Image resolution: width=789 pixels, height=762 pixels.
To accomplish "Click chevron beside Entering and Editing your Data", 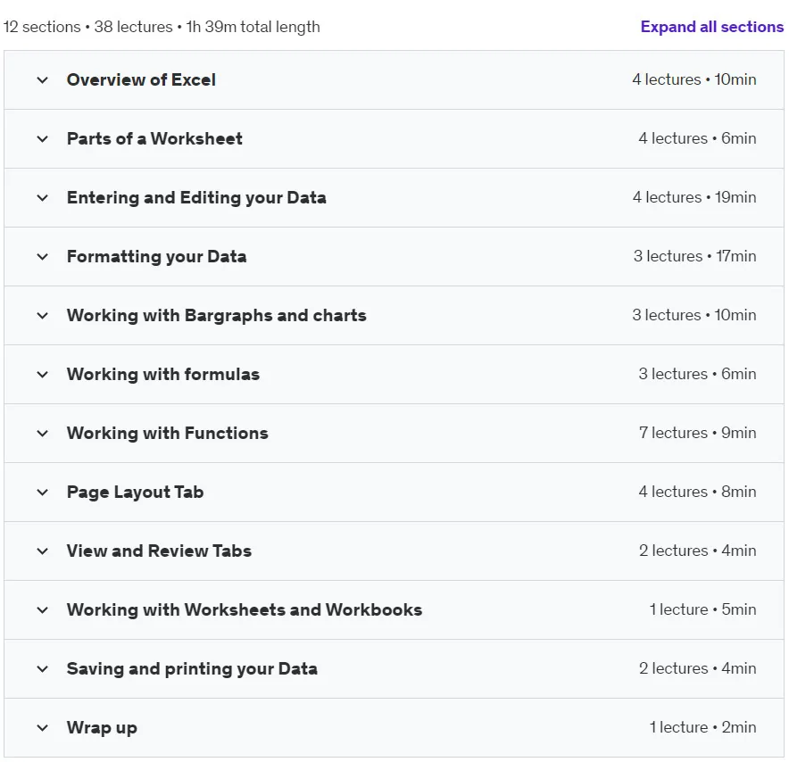I will tap(43, 198).
